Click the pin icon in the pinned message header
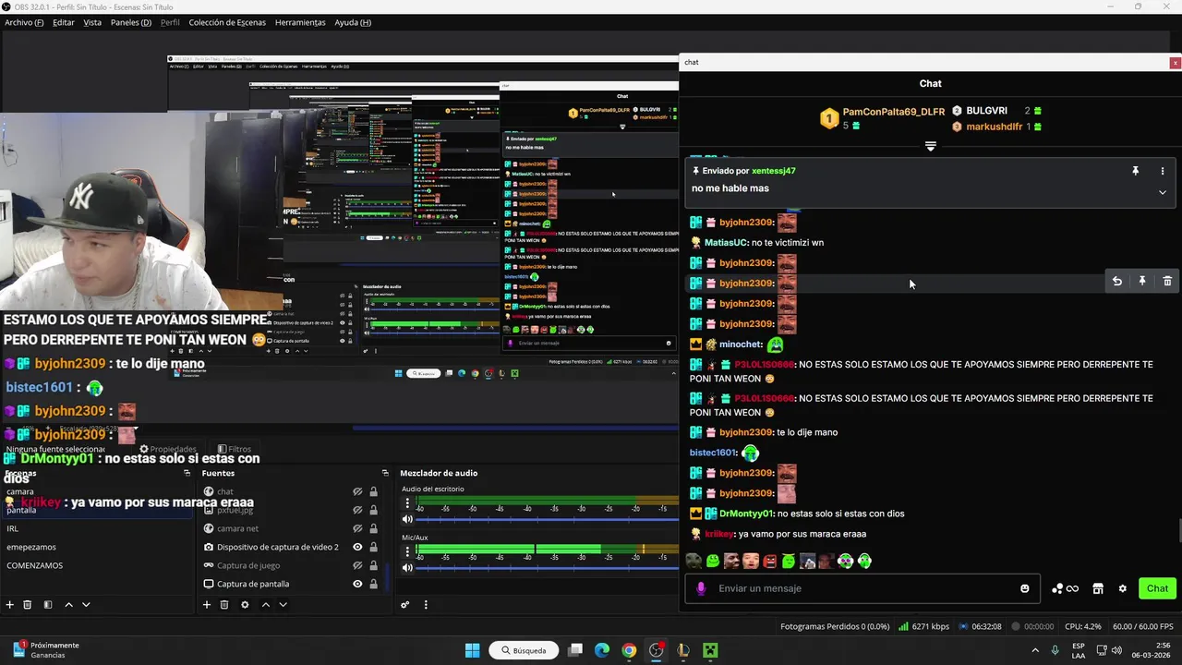 pos(1136,171)
